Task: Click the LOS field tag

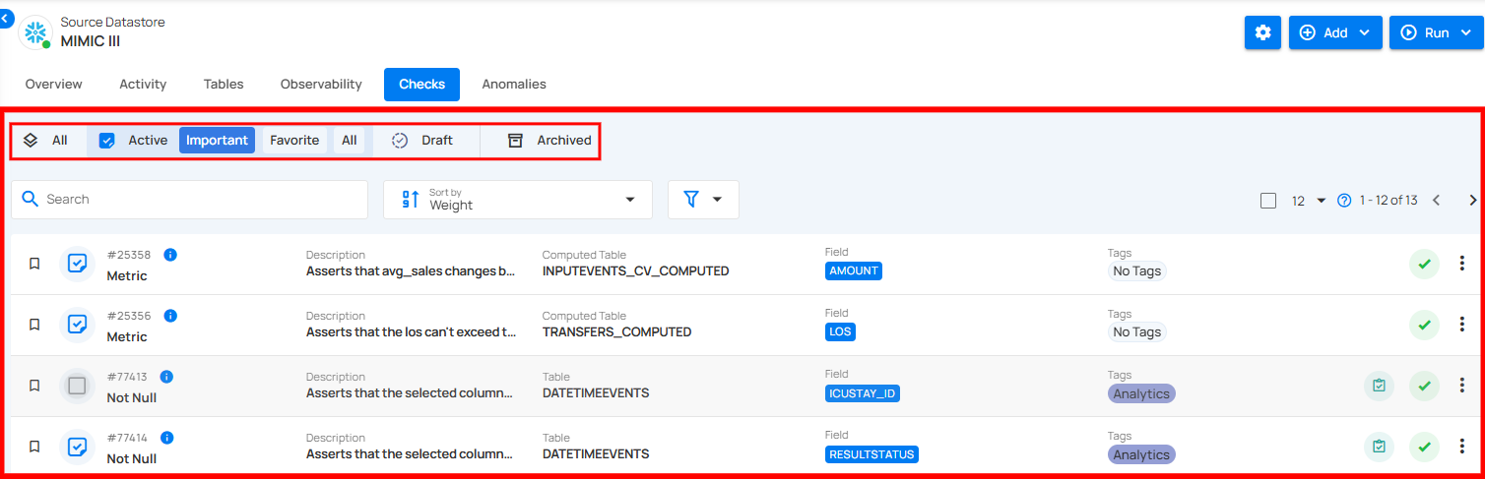Action: [840, 332]
